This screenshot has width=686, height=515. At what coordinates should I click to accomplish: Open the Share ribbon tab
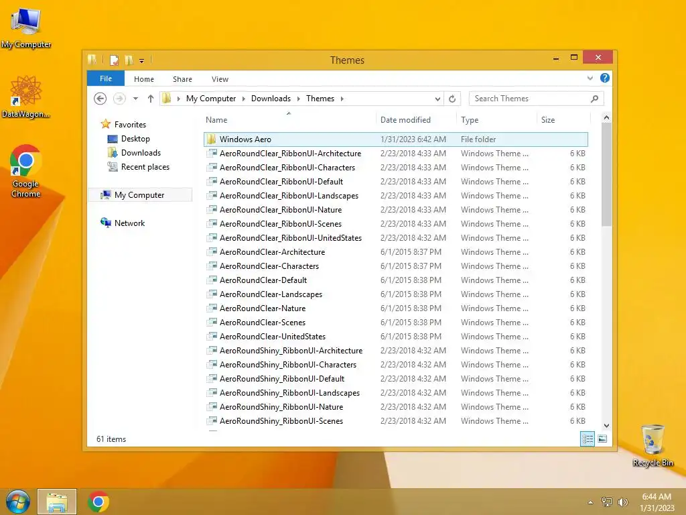pyautogui.click(x=182, y=79)
